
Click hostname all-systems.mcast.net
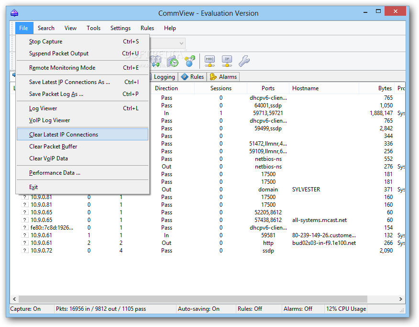(x=320, y=220)
